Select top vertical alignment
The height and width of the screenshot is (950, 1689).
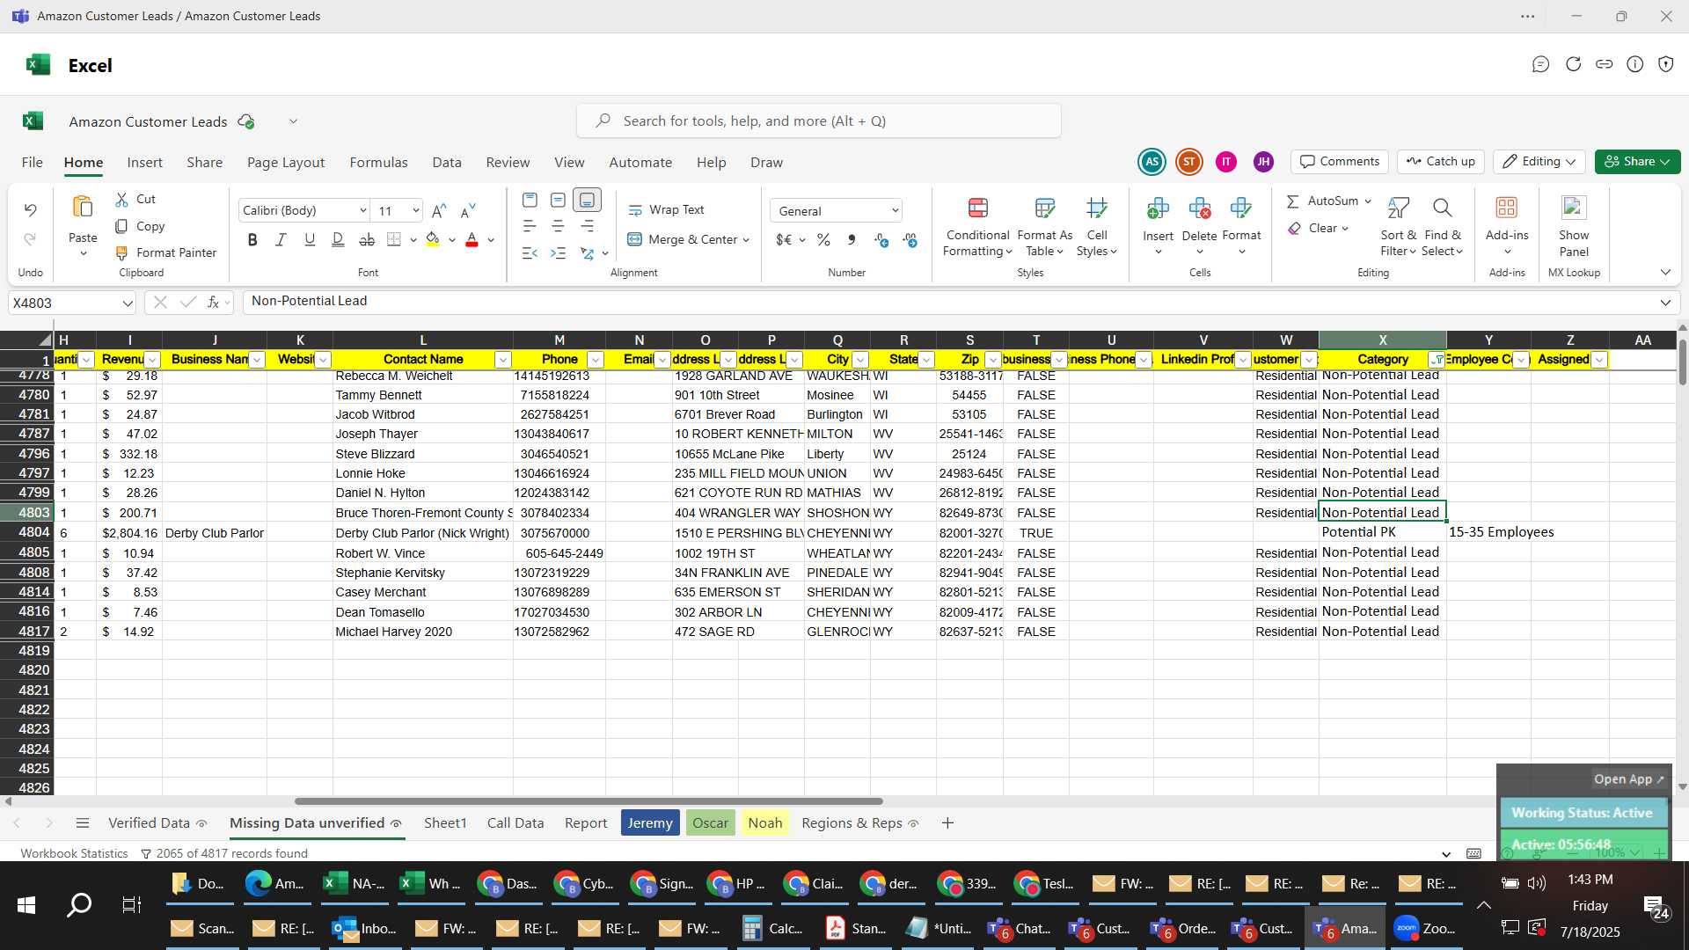(530, 201)
